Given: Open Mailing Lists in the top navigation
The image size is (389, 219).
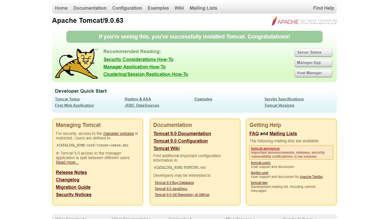Looking at the screenshot, I should (x=203, y=8).
